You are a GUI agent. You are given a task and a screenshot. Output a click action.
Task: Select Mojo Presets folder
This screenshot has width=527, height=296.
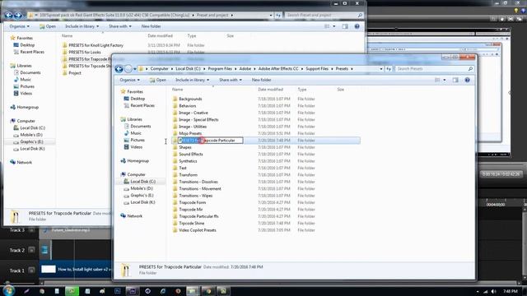point(190,133)
